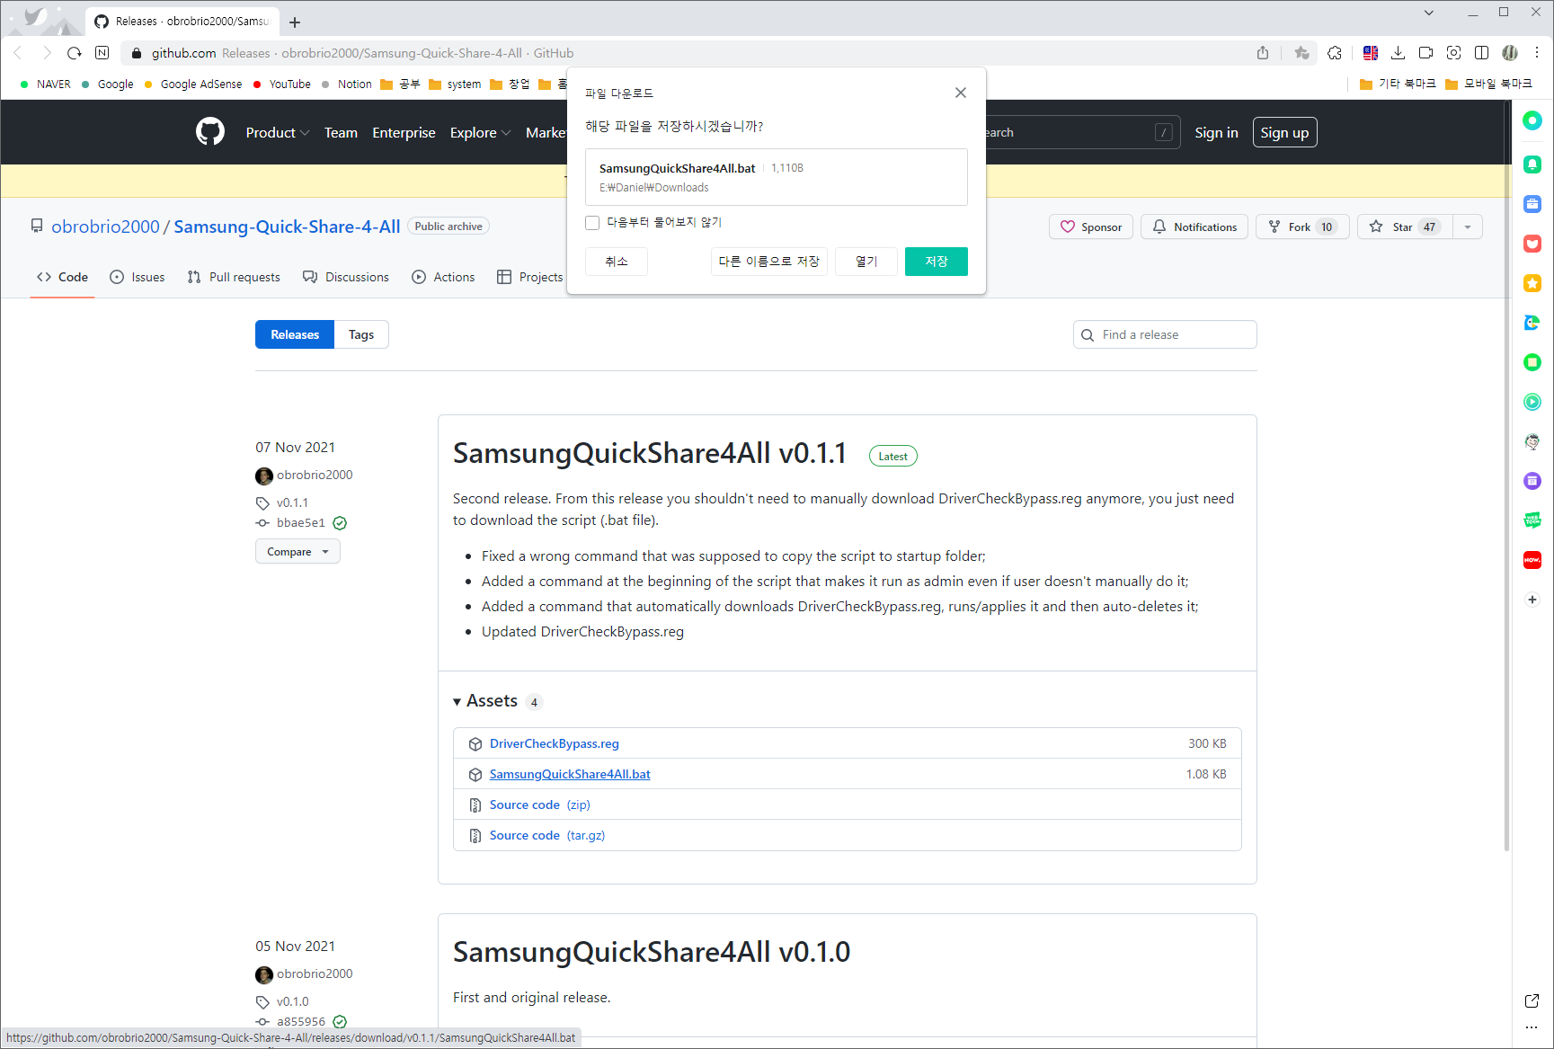Open the browser extensions puzzle icon

click(1335, 53)
